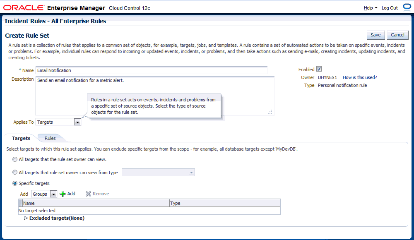The image size is (414, 240).
Task: Click the description box resize grip
Action: tap(270, 112)
